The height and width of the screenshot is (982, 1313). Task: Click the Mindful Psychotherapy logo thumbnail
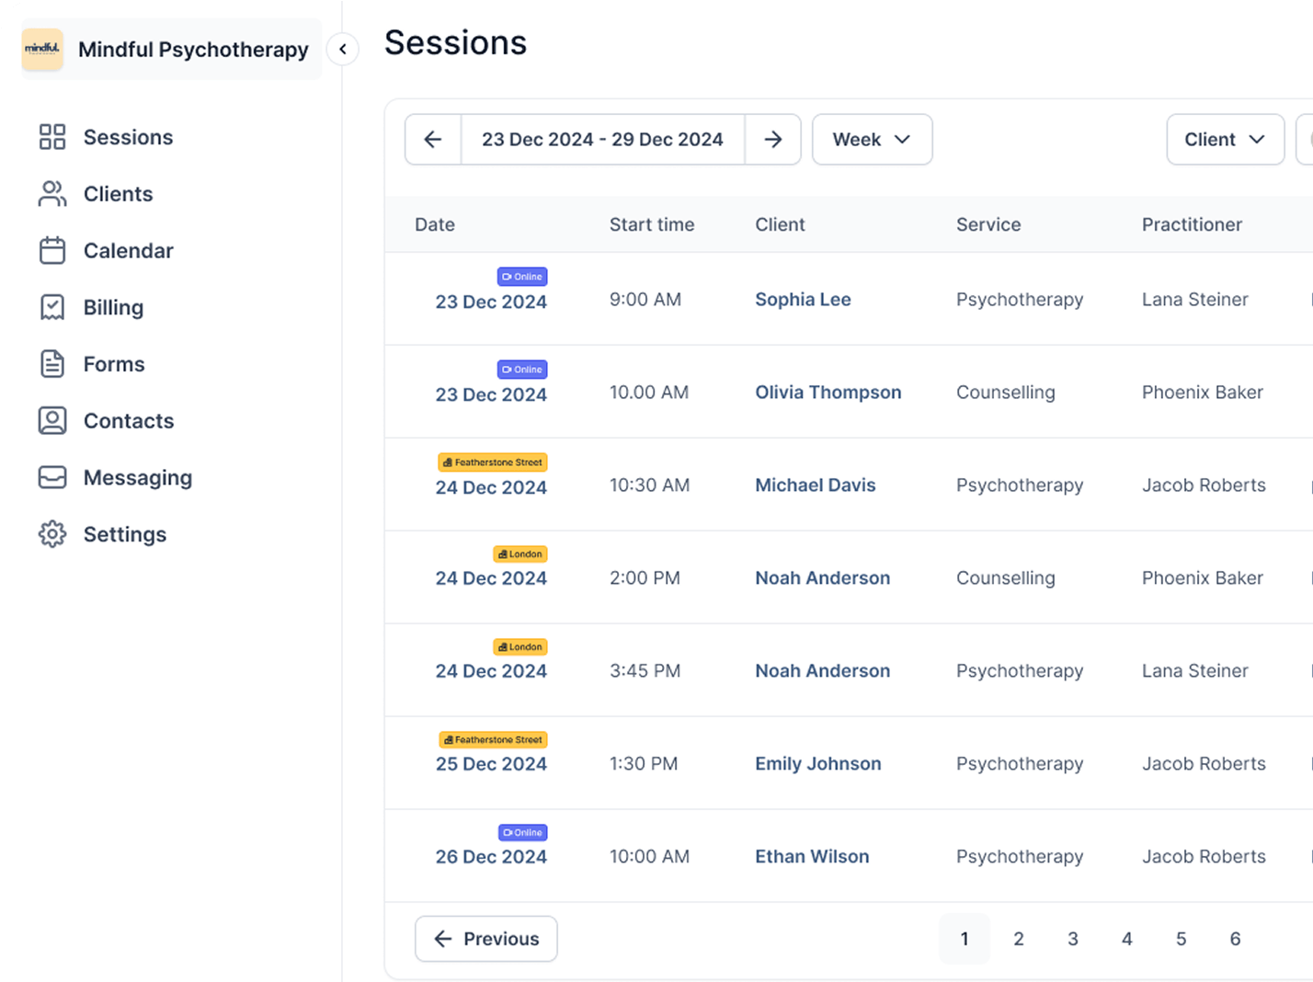(x=42, y=50)
